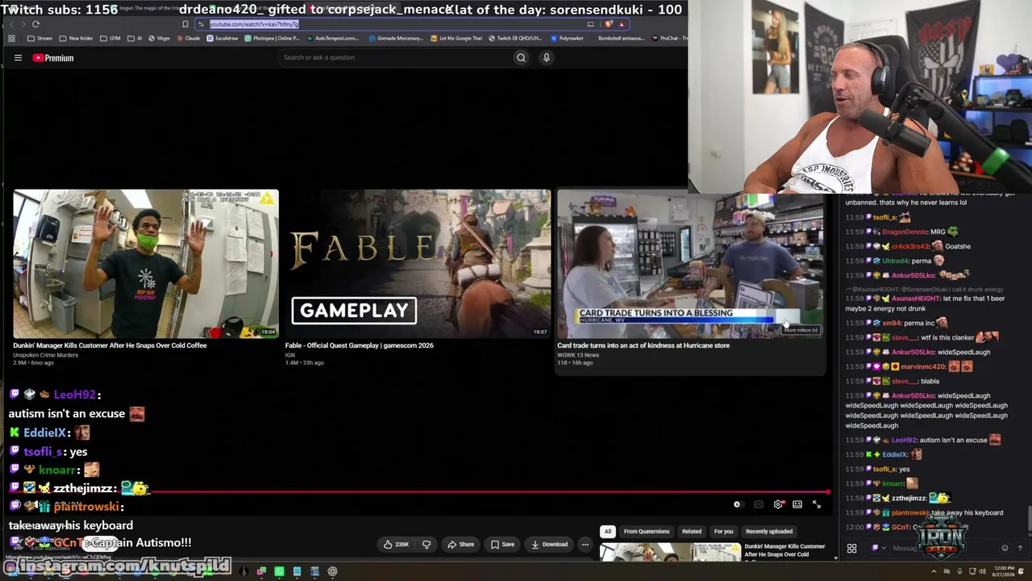Bookmark this page via address bar icon
The image size is (1032, 581).
coord(185,24)
